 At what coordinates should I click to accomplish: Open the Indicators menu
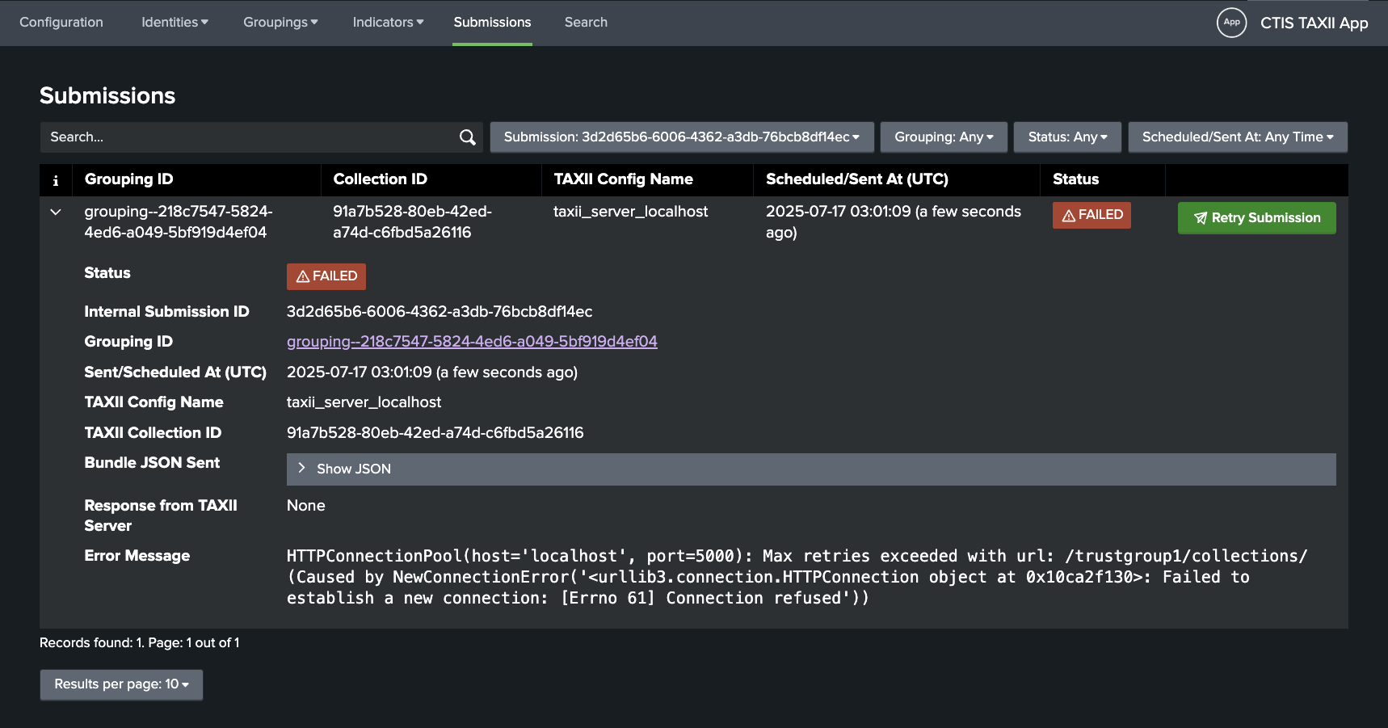coord(388,23)
